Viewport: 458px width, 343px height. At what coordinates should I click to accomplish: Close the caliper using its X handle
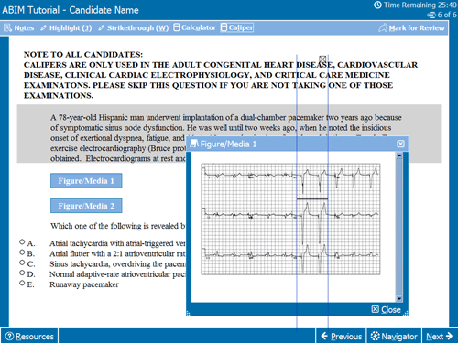[322, 59]
